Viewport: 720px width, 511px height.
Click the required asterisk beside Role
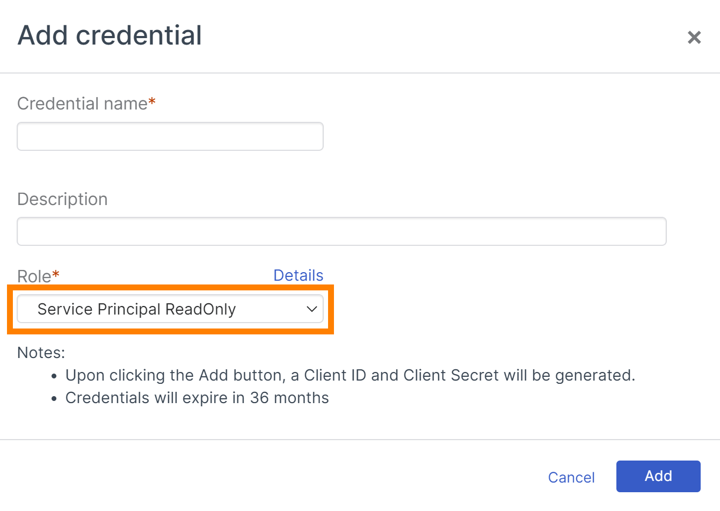56,275
